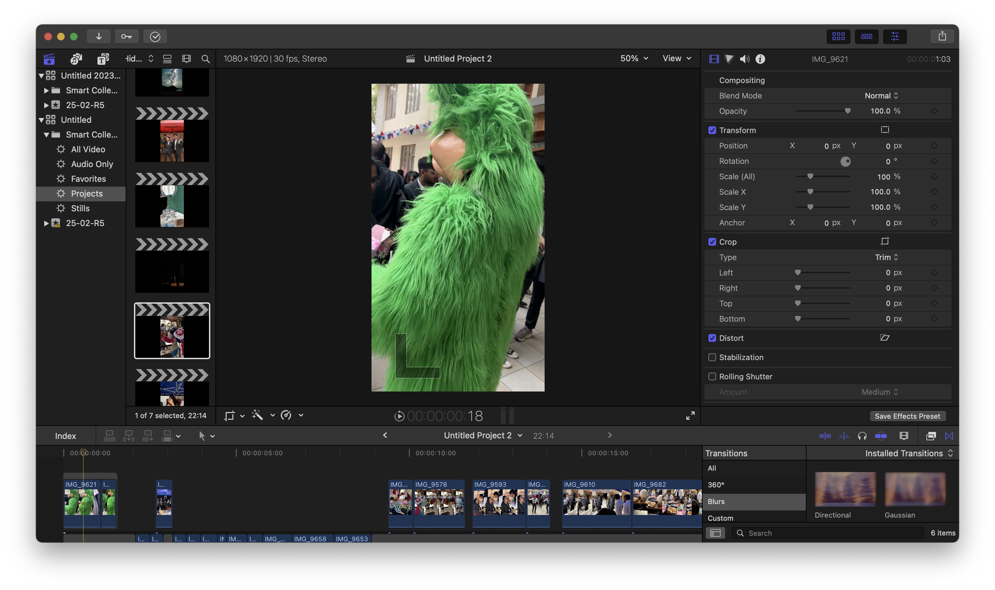Click the transitions Search field
The height and width of the screenshot is (590, 995).
point(828,533)
